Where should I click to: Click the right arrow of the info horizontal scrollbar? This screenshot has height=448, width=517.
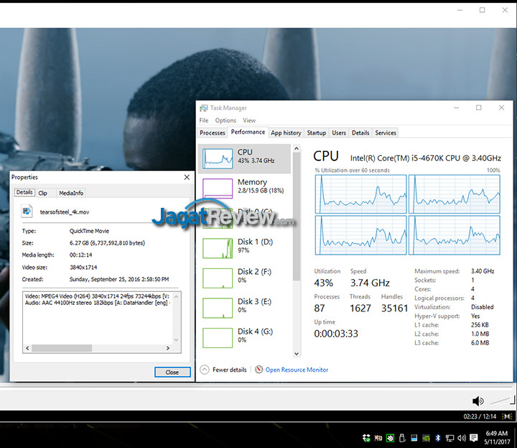point(168,348)
